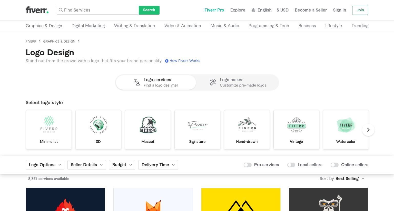Click the Logo services designer icon
394x211 pixels.
136,82
